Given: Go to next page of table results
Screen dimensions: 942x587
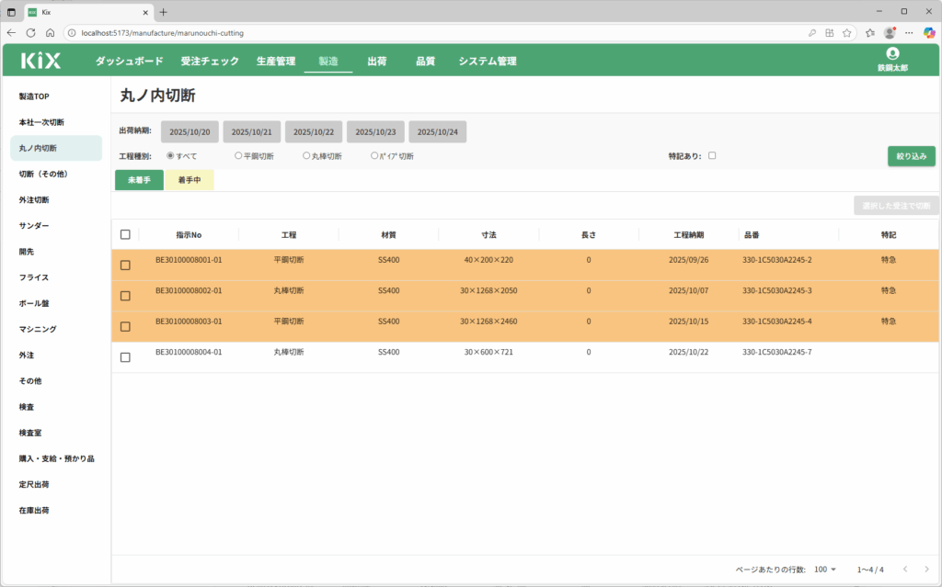Looking at the screenshot, I should [x=926, y=570].
